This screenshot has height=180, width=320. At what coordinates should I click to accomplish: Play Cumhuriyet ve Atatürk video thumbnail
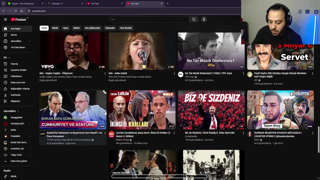tap(73, 110)
